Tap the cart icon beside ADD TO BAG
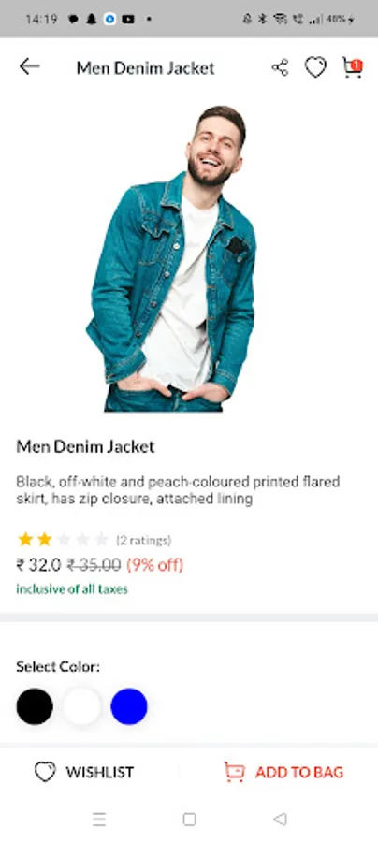 click(x=234, y=772)
